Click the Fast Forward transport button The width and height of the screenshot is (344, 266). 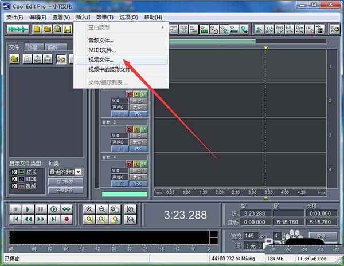click(41, 219)
